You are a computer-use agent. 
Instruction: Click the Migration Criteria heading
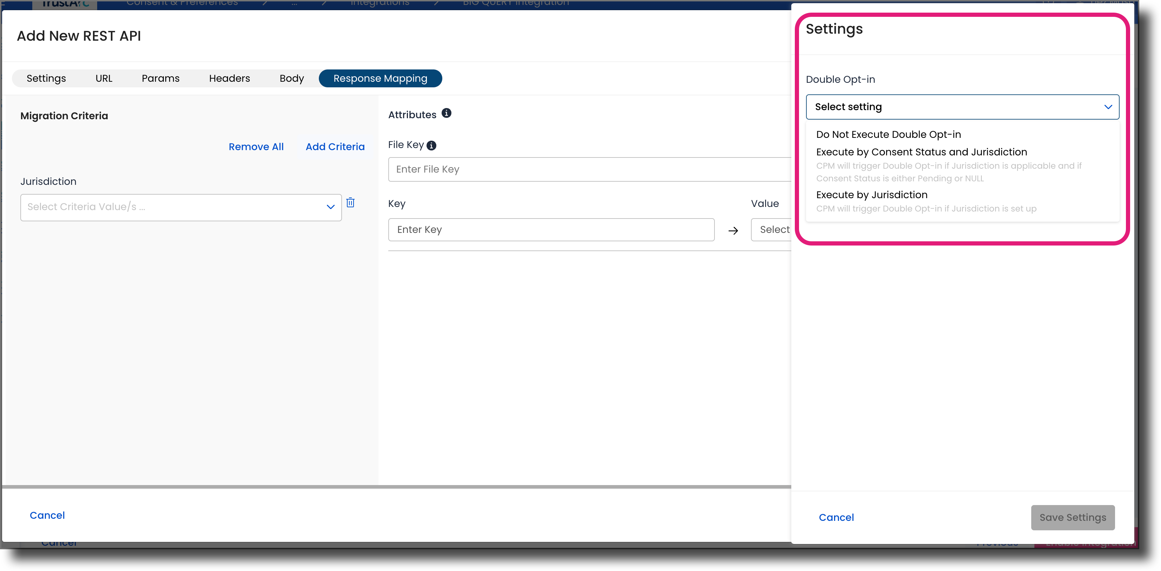pos(64,116)
